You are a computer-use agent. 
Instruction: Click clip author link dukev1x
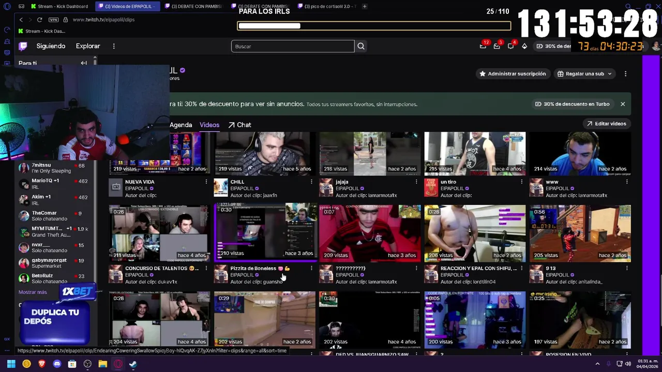pyautogui.click(x=168, y=282)
